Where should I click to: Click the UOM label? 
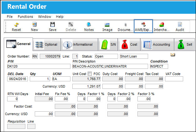[57, 74]
